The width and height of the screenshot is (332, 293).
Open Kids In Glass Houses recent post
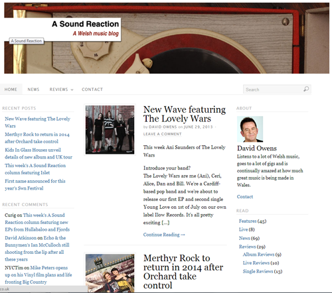coord(39,154)
